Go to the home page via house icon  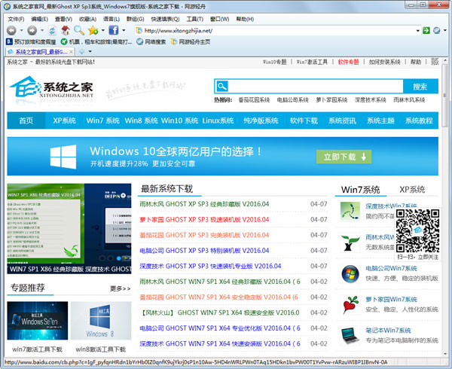(x=65, y=30)
